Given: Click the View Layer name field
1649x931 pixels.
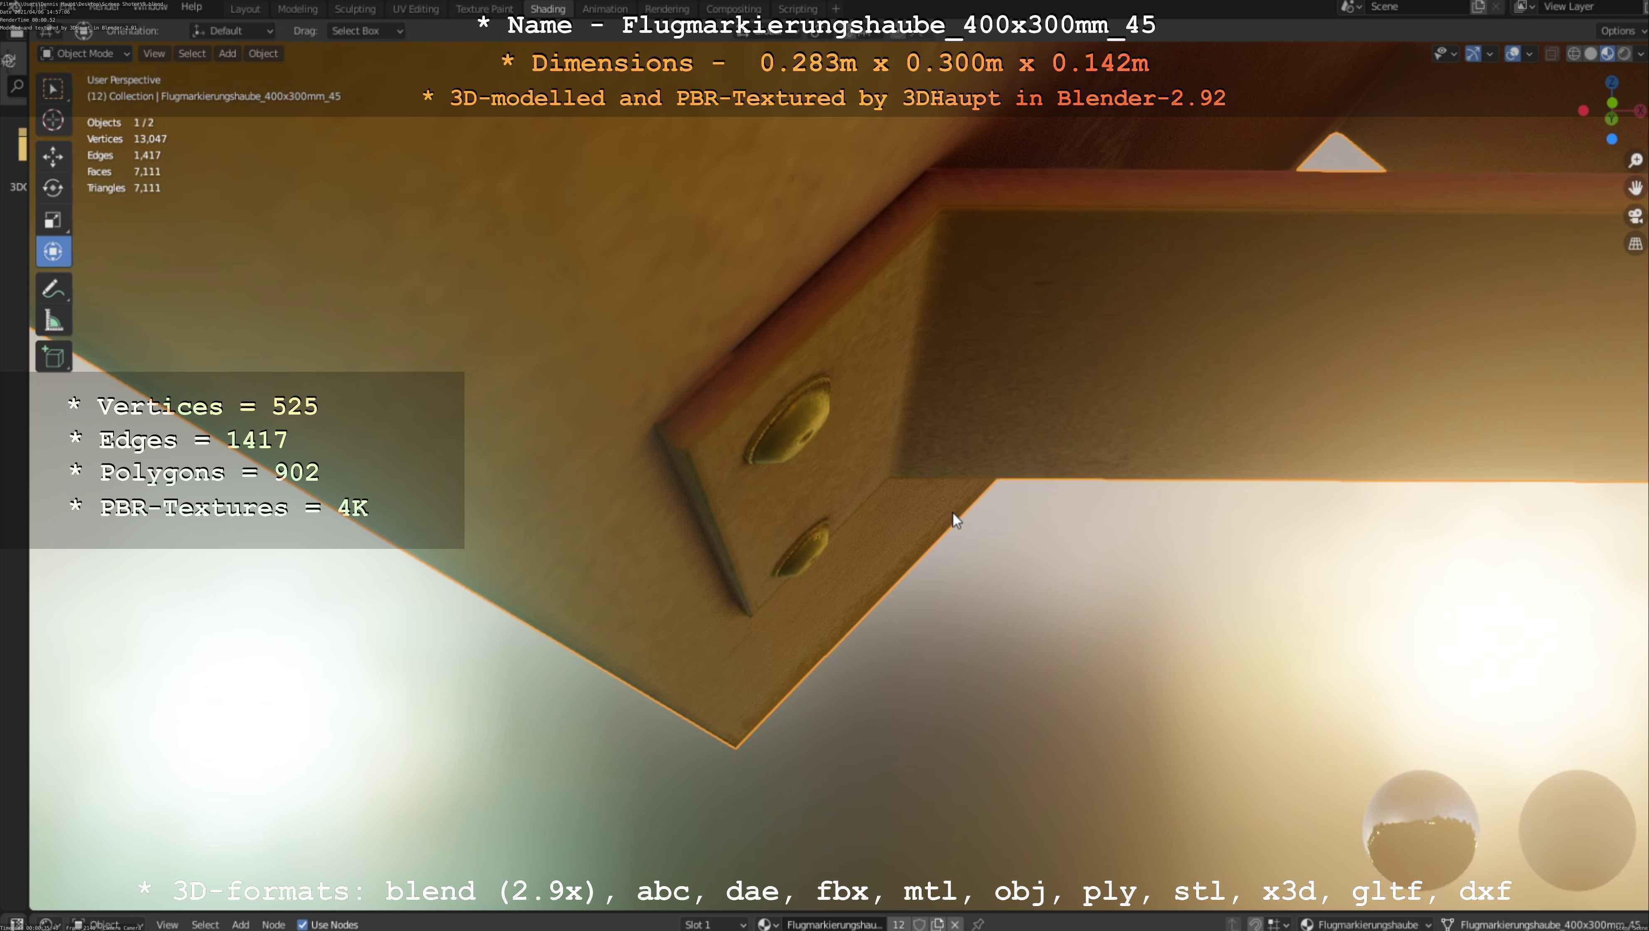Looking at the screenshot, I should click(x=1591, y=7).
